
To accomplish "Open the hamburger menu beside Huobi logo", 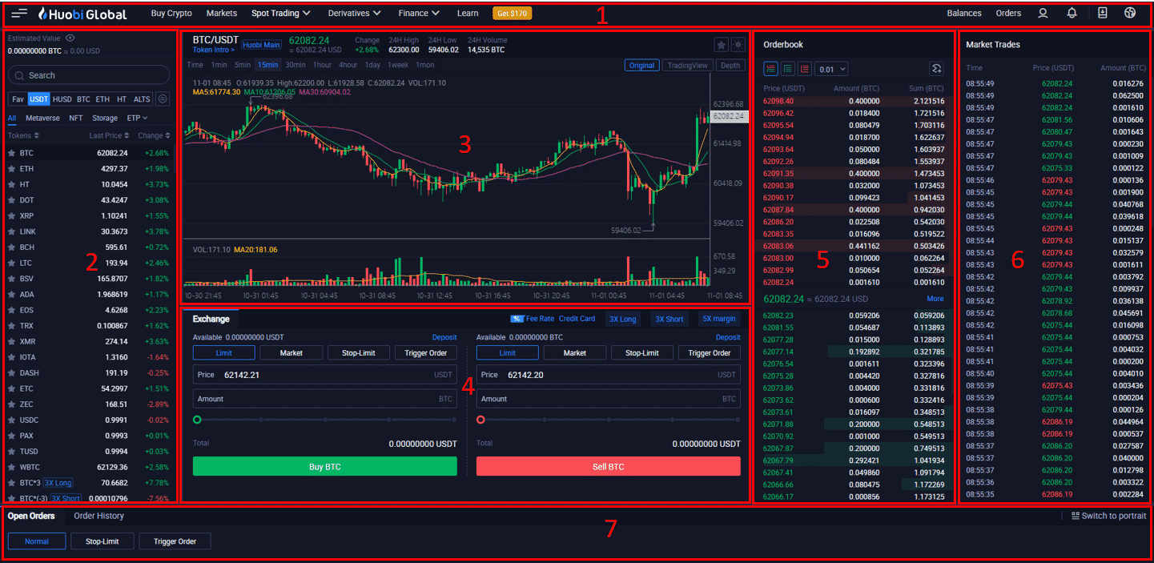I will pyautogui.click(x=19, y=14).
